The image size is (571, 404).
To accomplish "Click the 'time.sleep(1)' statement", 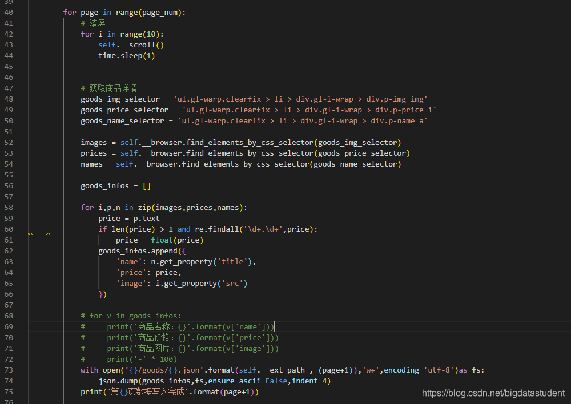I will point(127,56).
